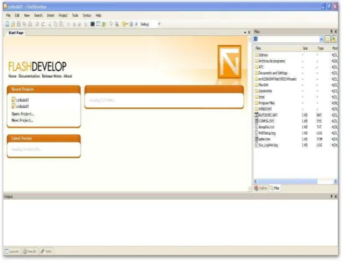Click the green arrow folder icon in Files panel
This screenshot has height=263, width=344.
point(334,39)
